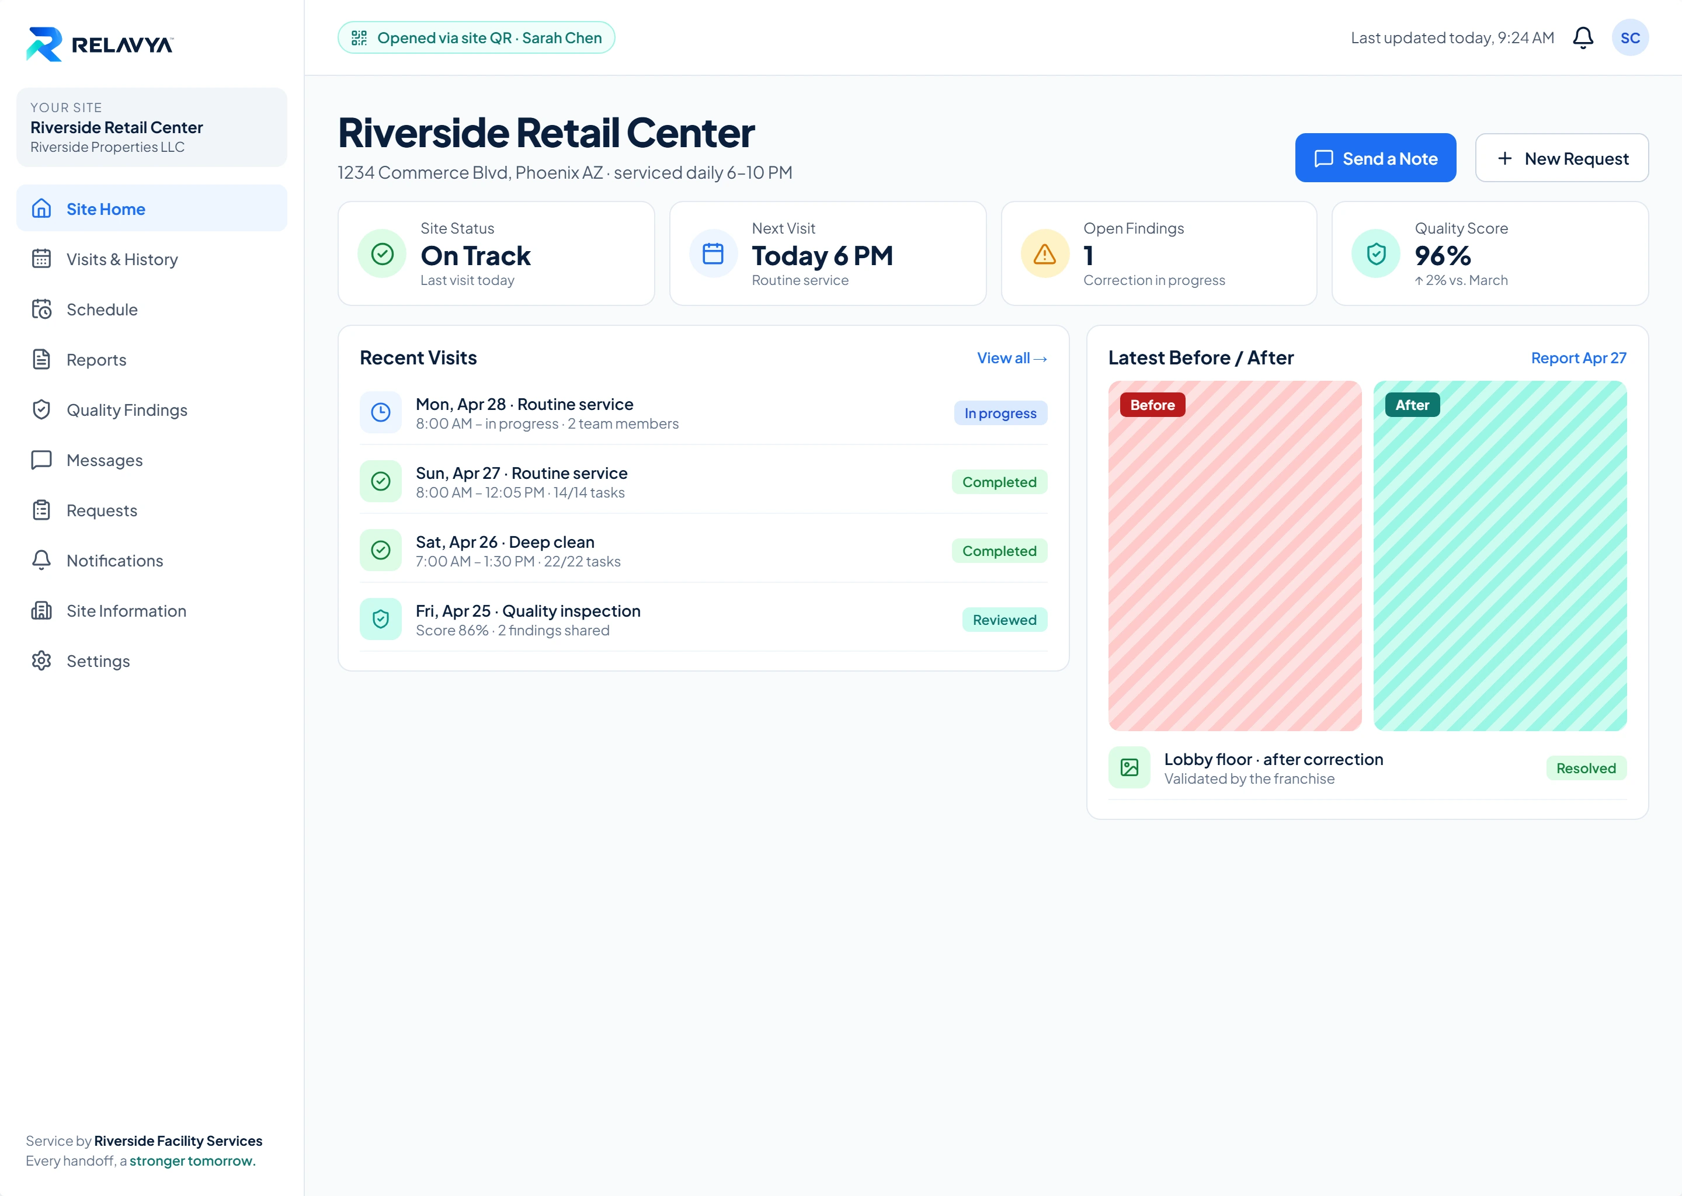Open the Schedule page

[x=152, y=310]
